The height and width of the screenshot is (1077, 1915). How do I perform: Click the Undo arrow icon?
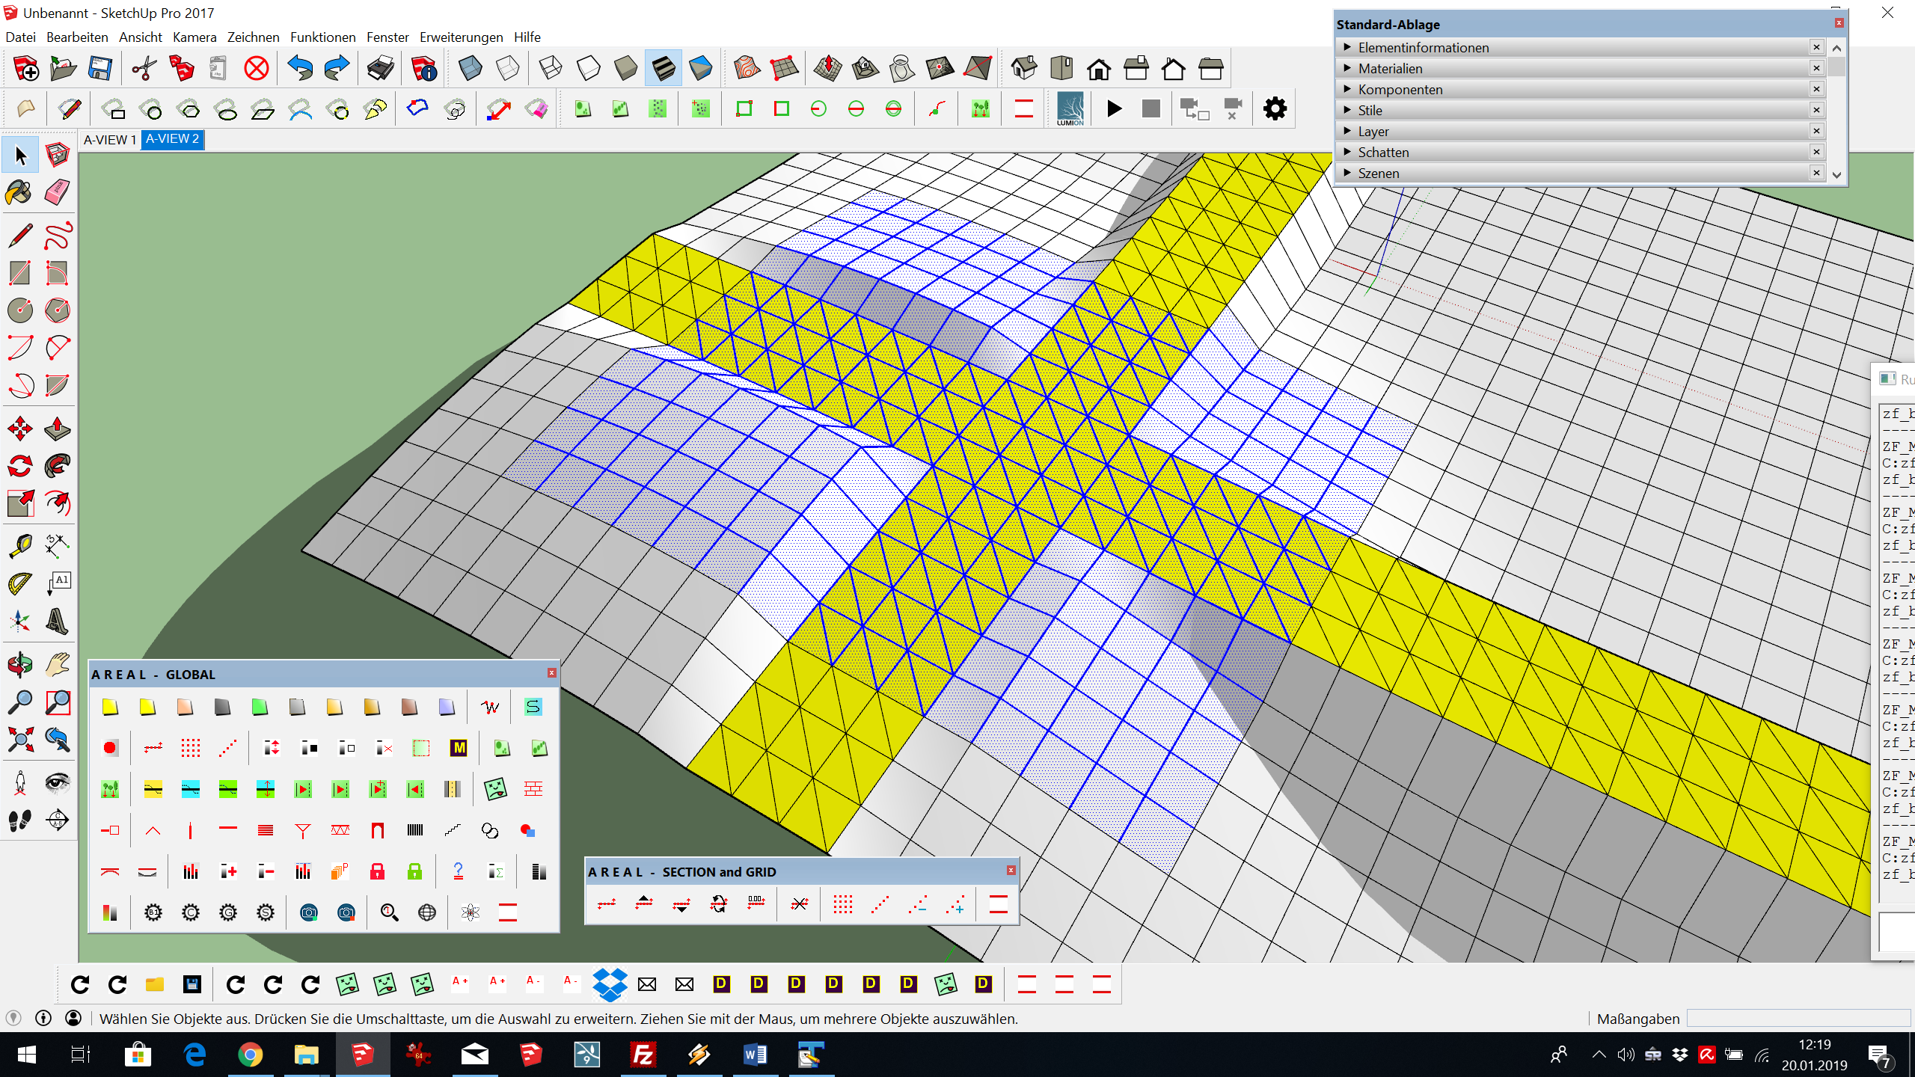pyautogui.click(x=300, y=69)
